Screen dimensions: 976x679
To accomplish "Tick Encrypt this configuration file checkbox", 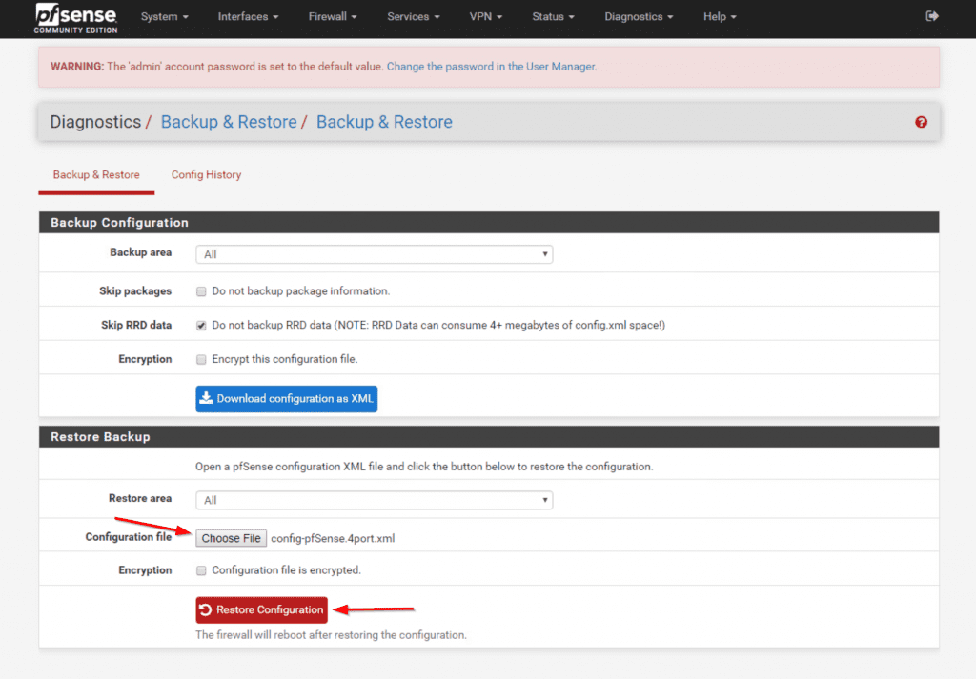I will click(201, 359).
